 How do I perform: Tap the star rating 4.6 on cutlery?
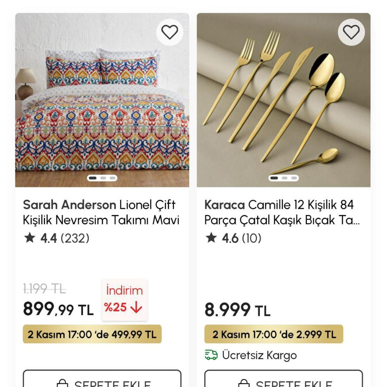click(233, 238)
